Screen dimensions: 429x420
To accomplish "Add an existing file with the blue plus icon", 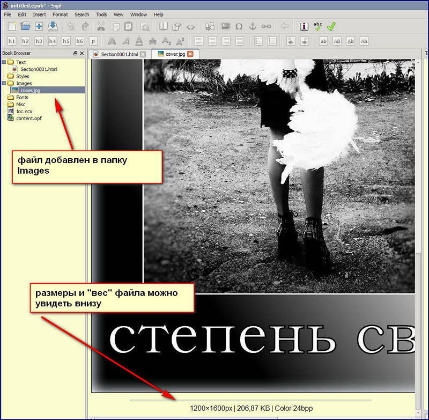I will [x=39, y=26].
